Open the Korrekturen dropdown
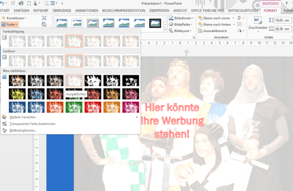293x191 pixels. (x=14, y=18)
